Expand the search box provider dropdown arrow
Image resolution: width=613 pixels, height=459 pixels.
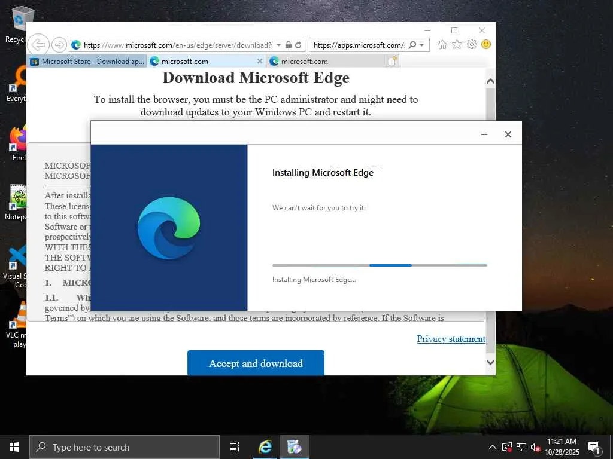[x=422, y=45]
